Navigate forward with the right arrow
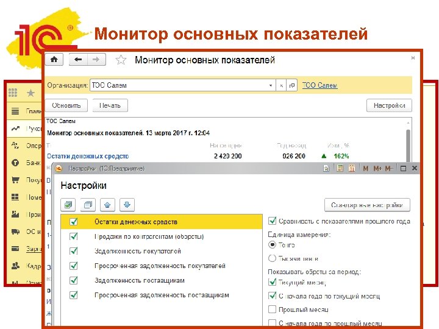439x329 pixels. pyautogui.click(x=96, y=59)
